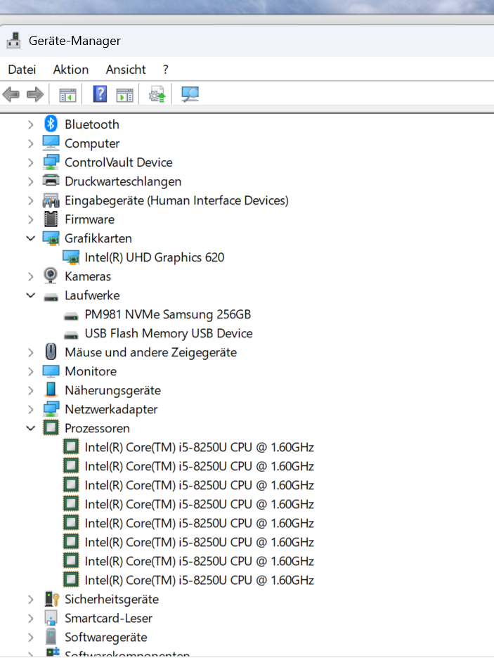494x658 pixels.
Task: Select the Softwaregeräte label
Action: tap(106, 637)
